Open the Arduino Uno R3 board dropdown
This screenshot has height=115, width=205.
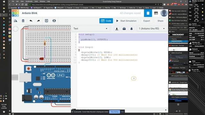coord(152,28)
